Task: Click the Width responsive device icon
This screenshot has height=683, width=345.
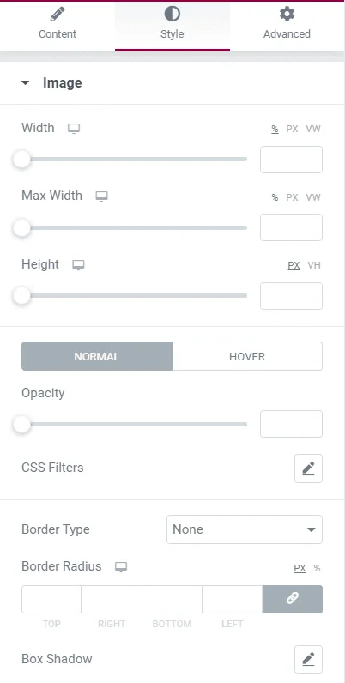Action: click(x=74, y=129)
